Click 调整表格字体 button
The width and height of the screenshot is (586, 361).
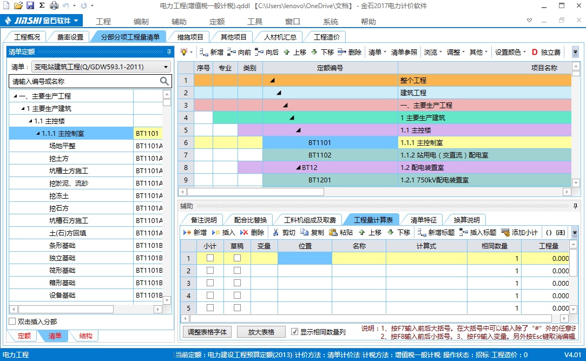tap(207, 332)
